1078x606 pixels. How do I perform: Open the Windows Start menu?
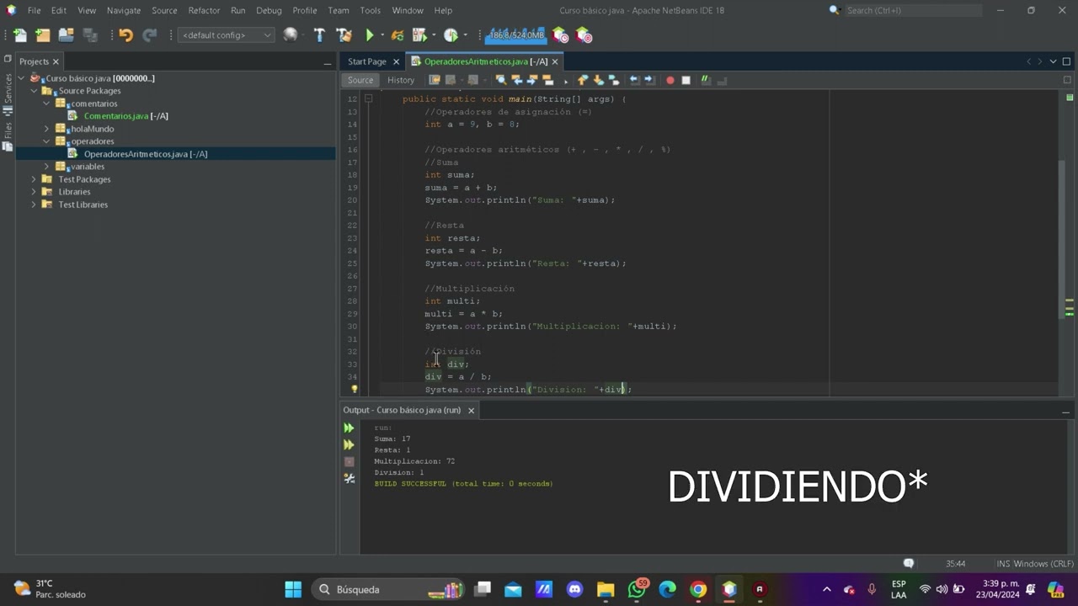pyautogui.click(x=293, y=589)
